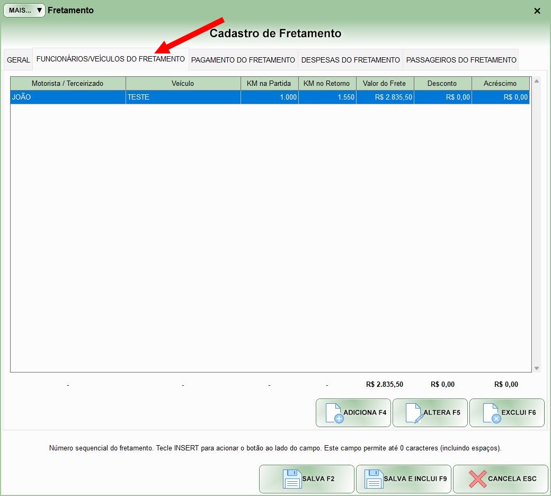This screenshot has height=496, width=551.
Task: Click the Adiciona F4 document-plus icon
Action: click(334, 413)
